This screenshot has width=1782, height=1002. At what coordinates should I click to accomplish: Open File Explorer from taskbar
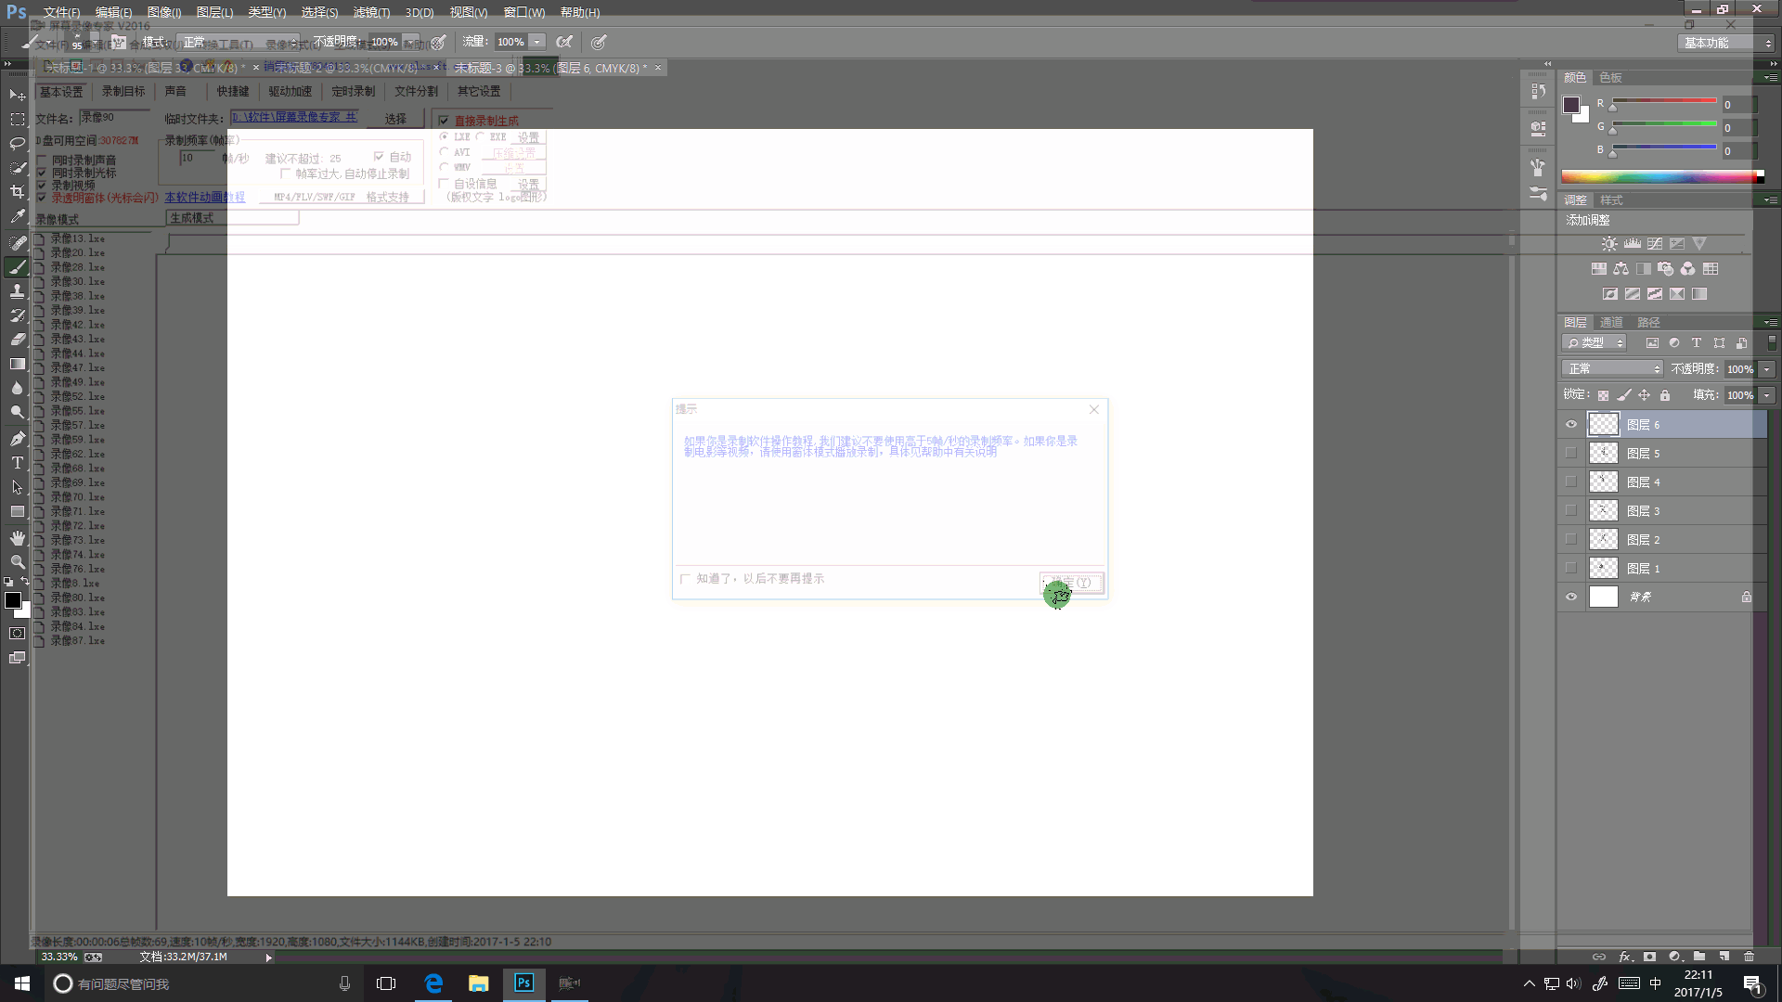tap(479, 983)
